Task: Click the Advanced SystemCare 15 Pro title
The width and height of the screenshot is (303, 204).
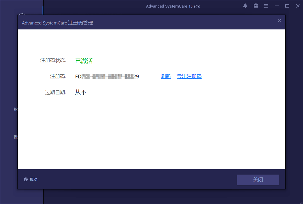Action: click(x=173, y=6)
